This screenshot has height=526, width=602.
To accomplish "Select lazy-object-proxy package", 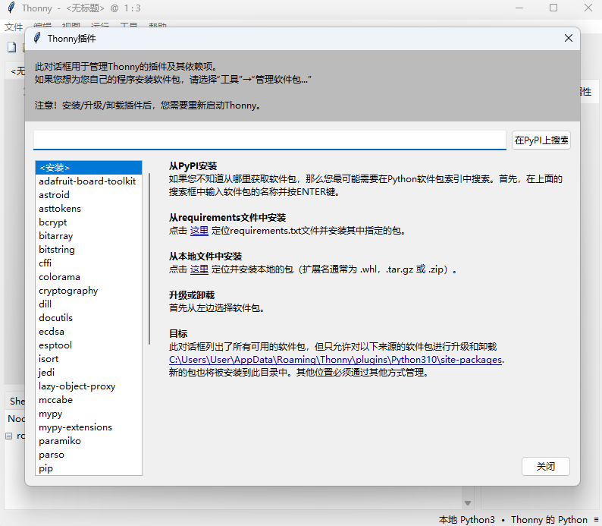I will (x=88, y=386).
